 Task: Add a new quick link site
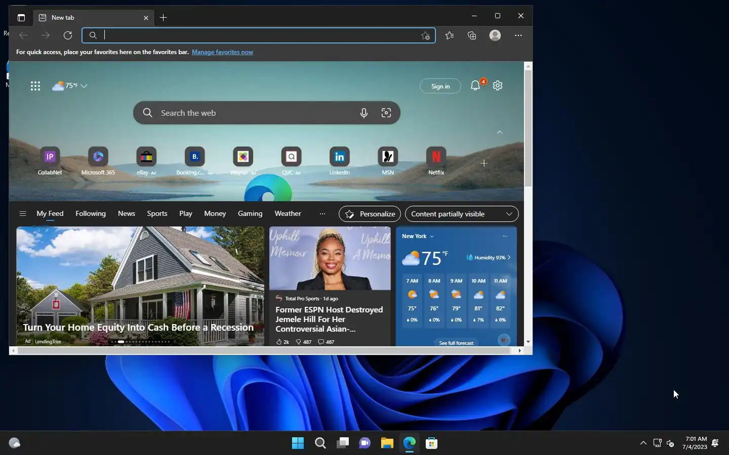click(484, 163)
